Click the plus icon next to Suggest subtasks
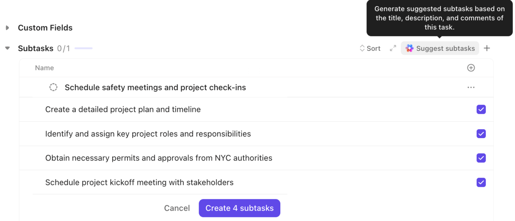This screenshot has width=515, height=221. (487, 48)
